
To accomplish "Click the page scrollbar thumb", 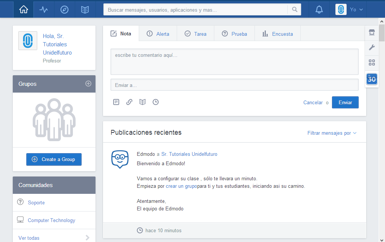I will coord(382,33).
